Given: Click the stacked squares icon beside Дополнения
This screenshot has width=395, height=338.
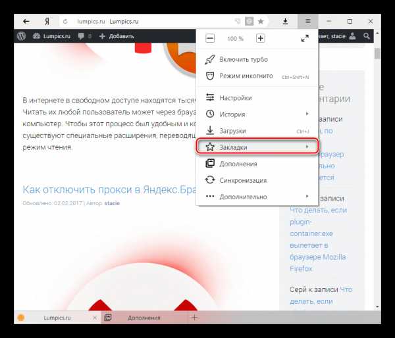Looking at the screenshot, I should (210, 163).
